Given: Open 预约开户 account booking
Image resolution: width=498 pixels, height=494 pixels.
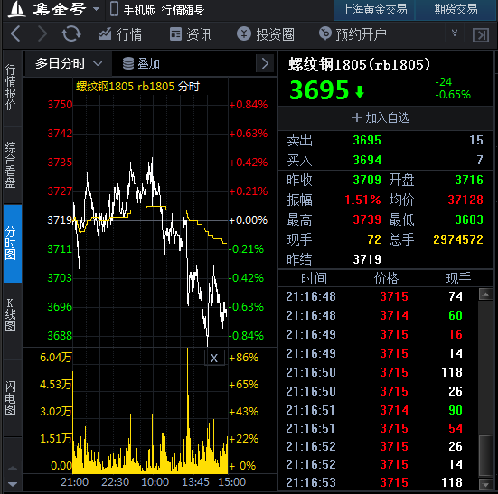Looking at the screenshot, I should (352, 34).
